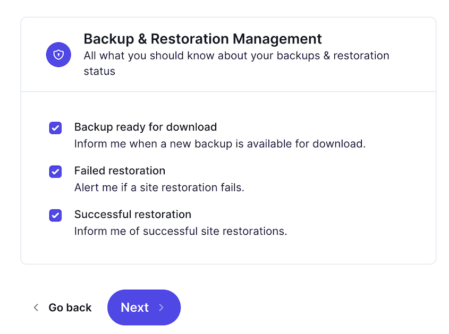This screenshot has width=449, height=334.
Task: Toggle the Failed restoration checkbox
Action: [x=55, y=172]
